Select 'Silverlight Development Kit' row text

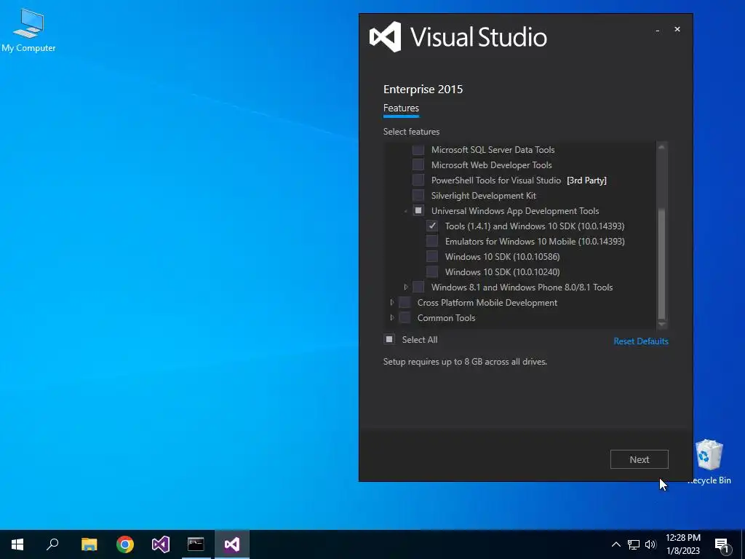point(484,196)
